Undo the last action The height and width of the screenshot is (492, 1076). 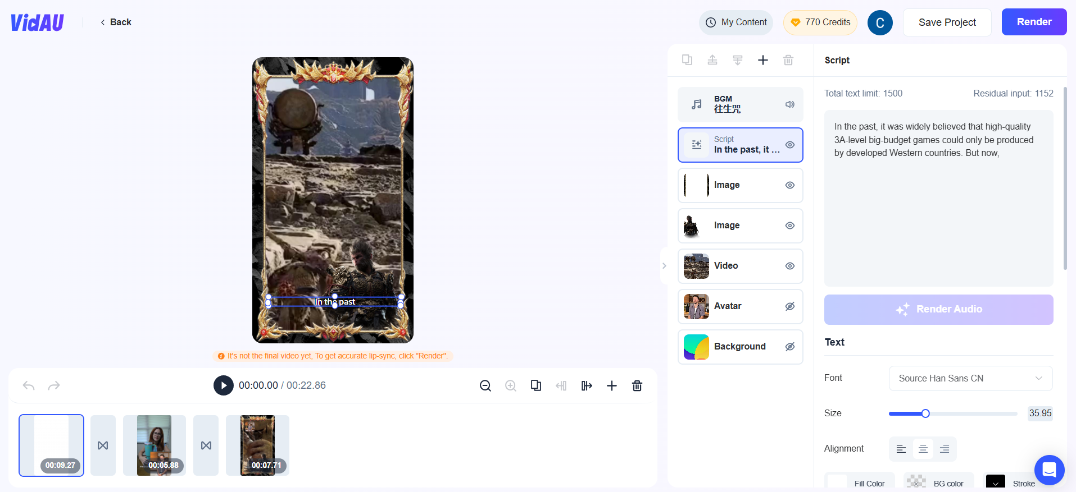(x=29, y=385)
